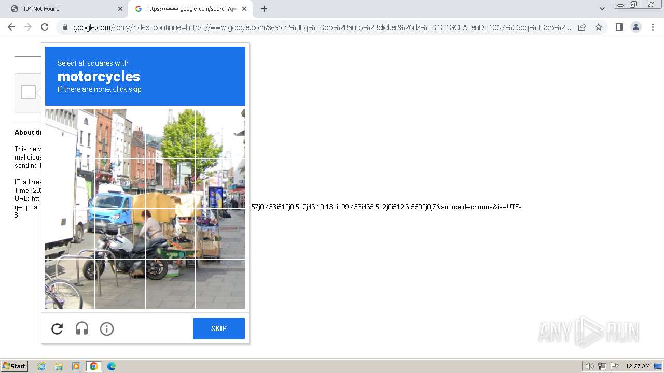Click the SKIP button
Viewport: 664px width, 373px height.
[219, 328]
